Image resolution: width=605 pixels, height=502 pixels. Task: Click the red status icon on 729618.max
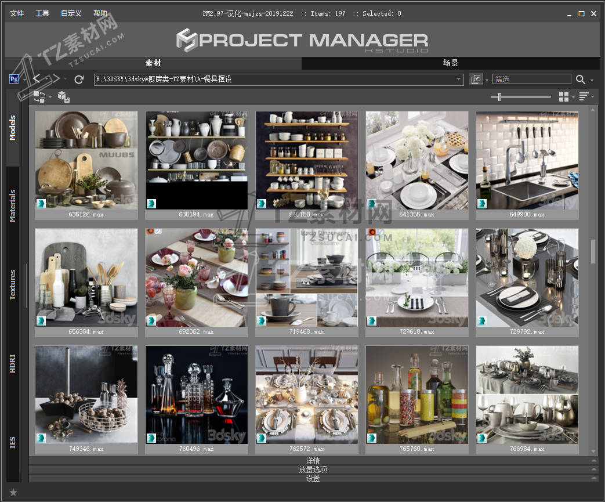(x=372, y=232)
